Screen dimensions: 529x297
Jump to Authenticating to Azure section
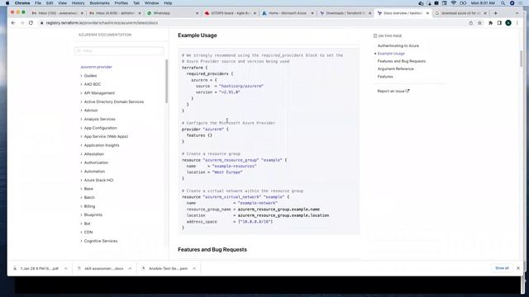(x=398, y=46)
